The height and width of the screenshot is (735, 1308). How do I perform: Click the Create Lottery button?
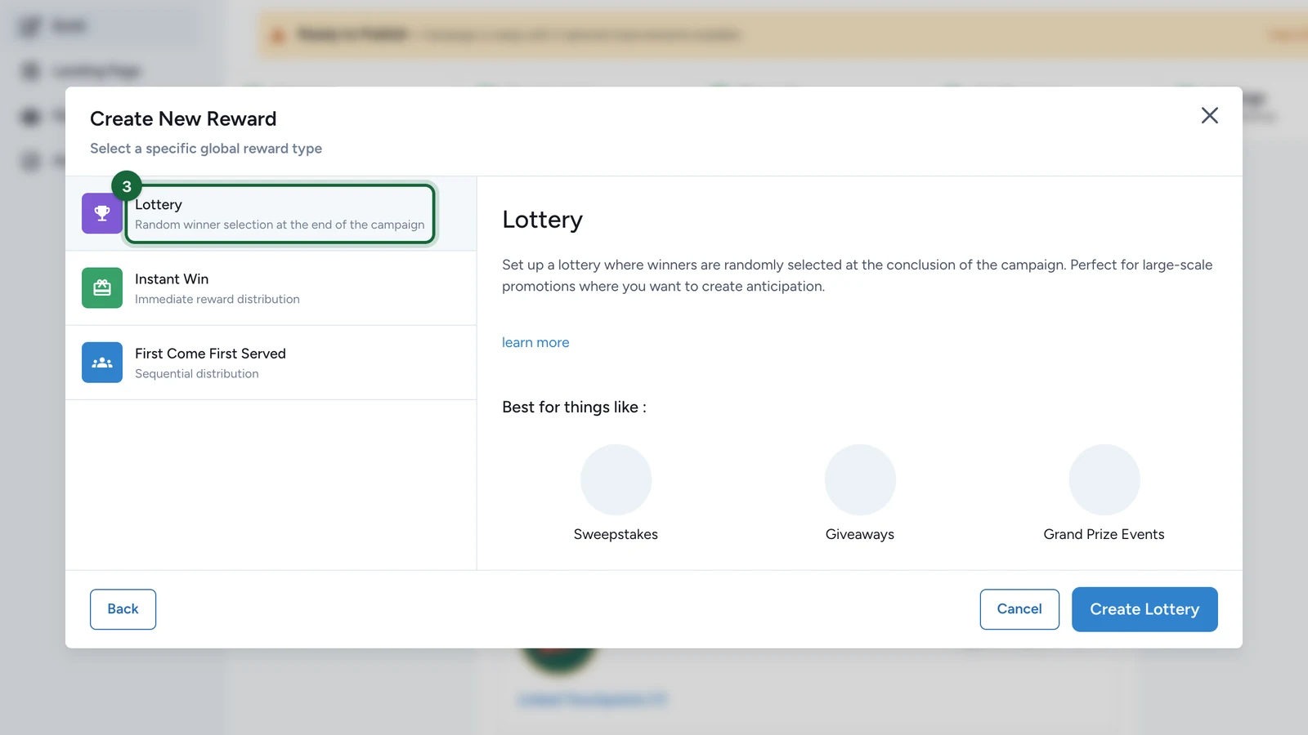[1144, 609]
